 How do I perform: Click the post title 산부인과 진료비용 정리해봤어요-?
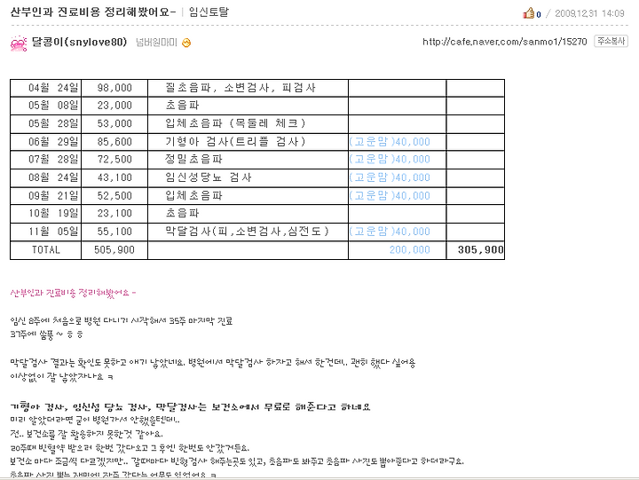[x=93, y=12]
